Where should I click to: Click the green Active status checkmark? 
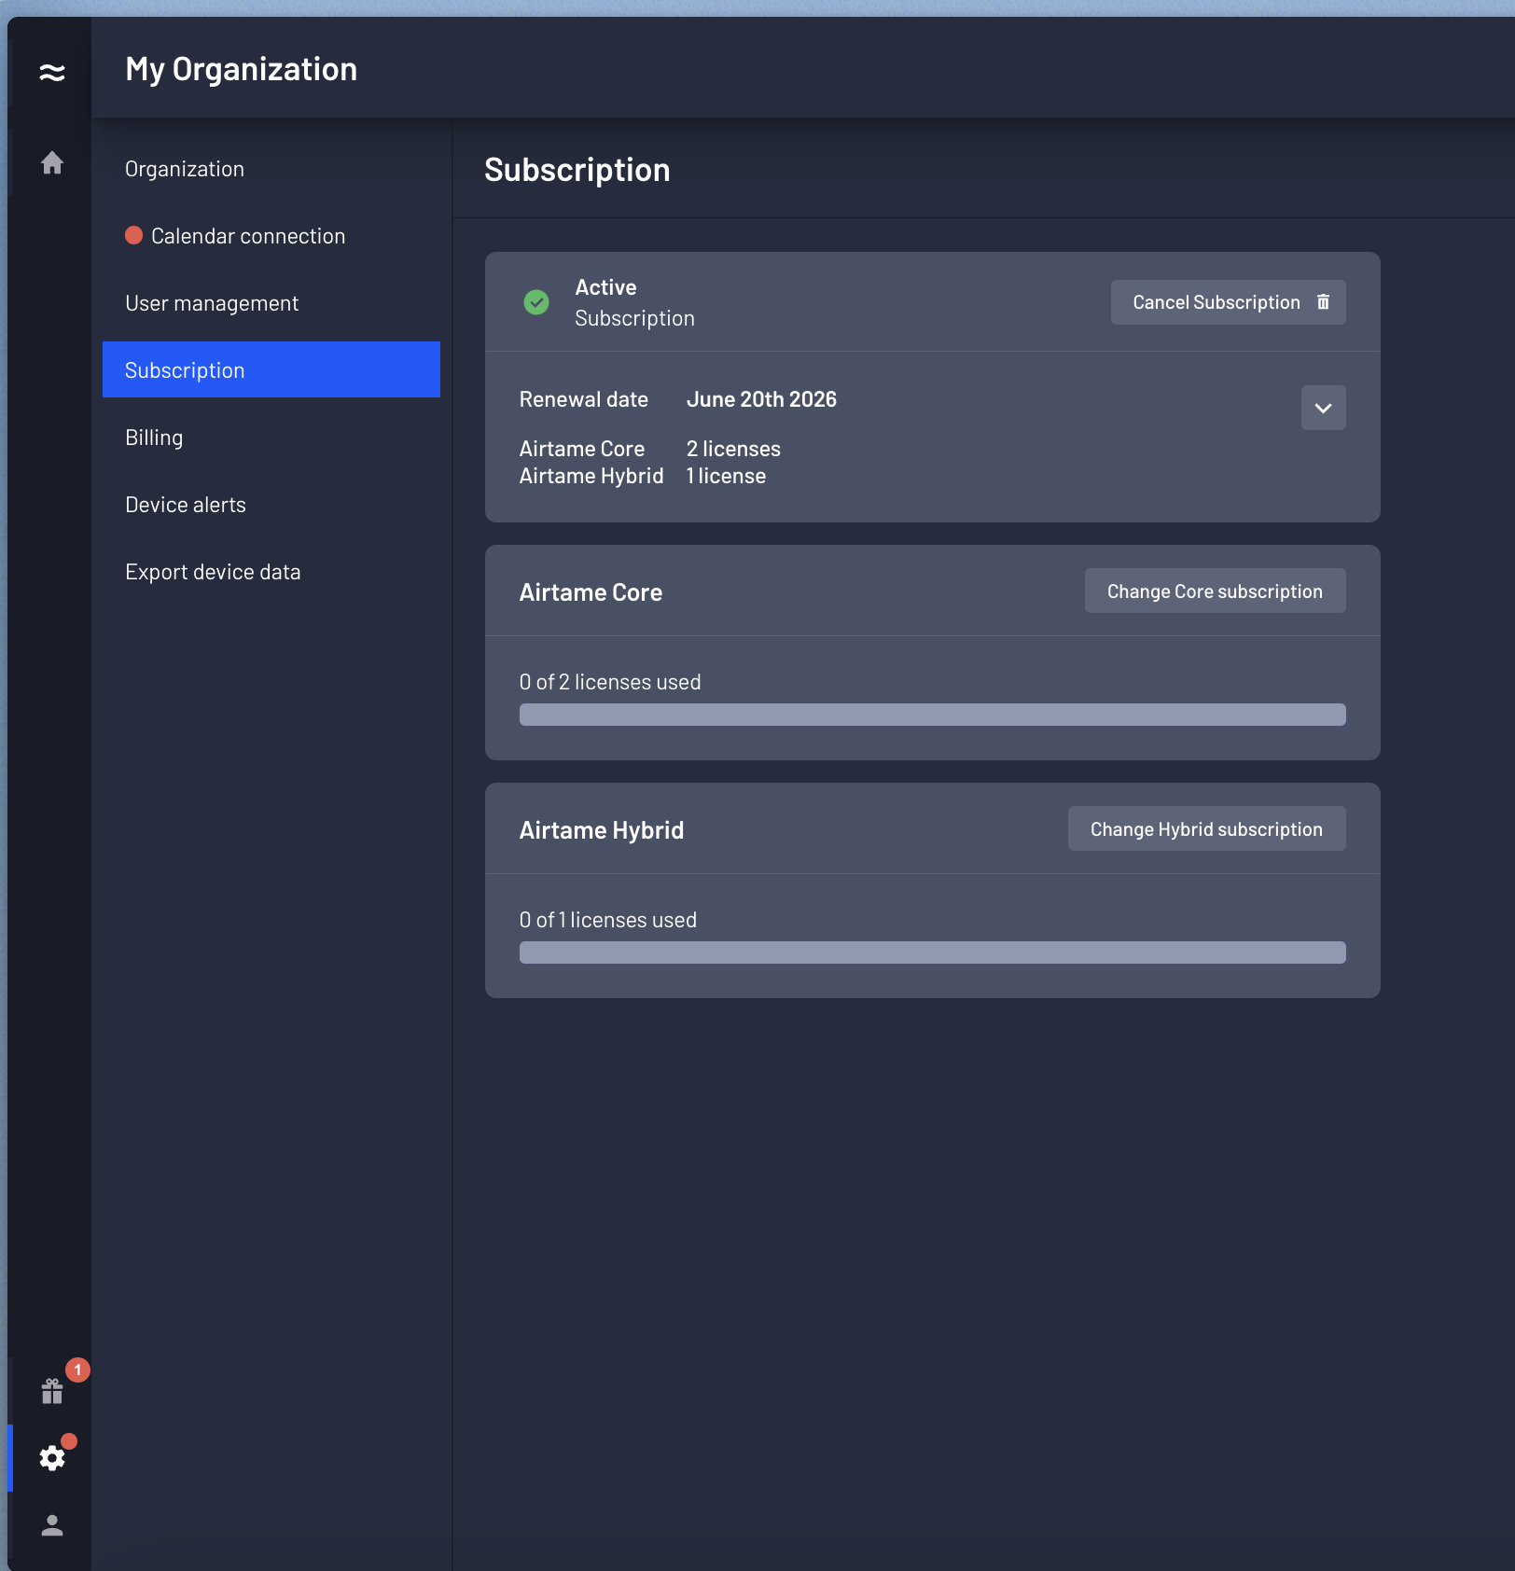point(535,301)
